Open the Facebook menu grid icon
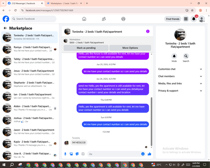 (x=186, y=19)
